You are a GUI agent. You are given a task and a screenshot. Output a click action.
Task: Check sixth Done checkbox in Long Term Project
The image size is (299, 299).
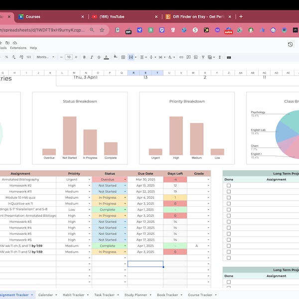(x=229, y=216)
